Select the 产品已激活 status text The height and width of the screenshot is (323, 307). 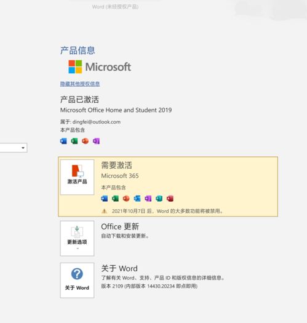[x=79, y=100]
